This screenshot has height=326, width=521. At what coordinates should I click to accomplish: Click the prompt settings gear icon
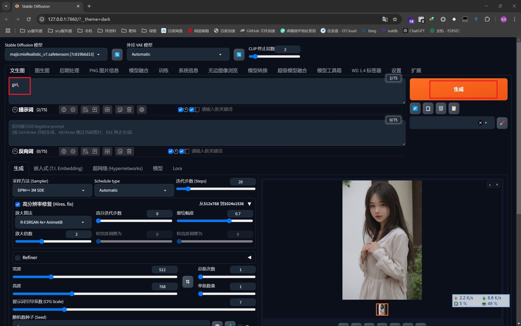click(x=73, y=109)
